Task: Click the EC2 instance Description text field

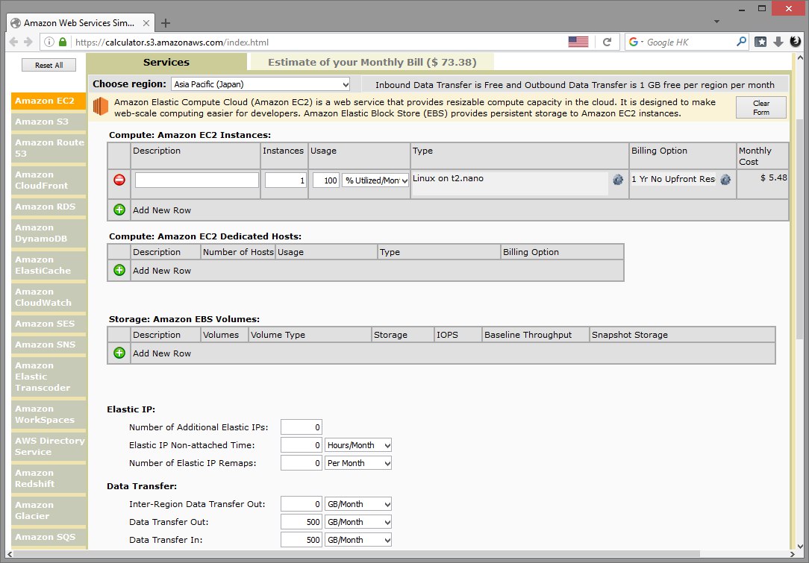Action: click(x=197, y=180)
